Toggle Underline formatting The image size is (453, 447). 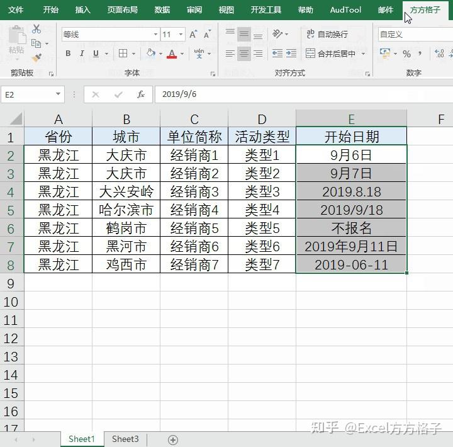tap(96, 54)
